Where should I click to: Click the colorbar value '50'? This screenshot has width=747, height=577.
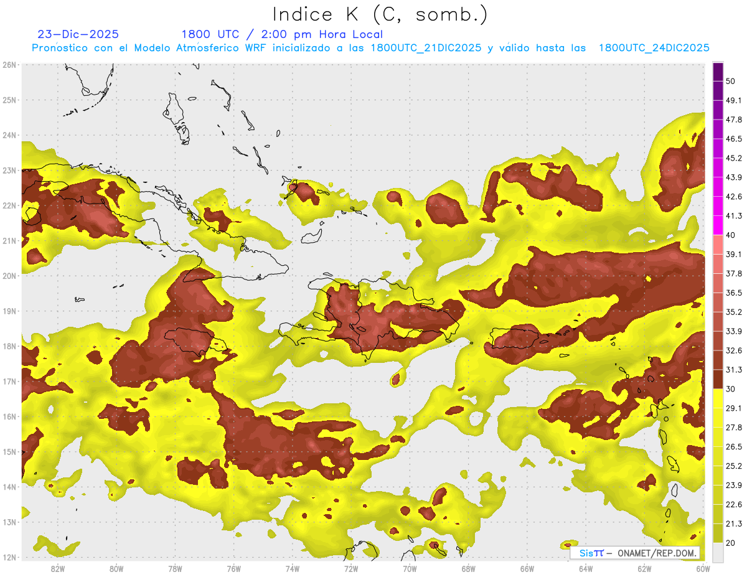coord(730,81)
